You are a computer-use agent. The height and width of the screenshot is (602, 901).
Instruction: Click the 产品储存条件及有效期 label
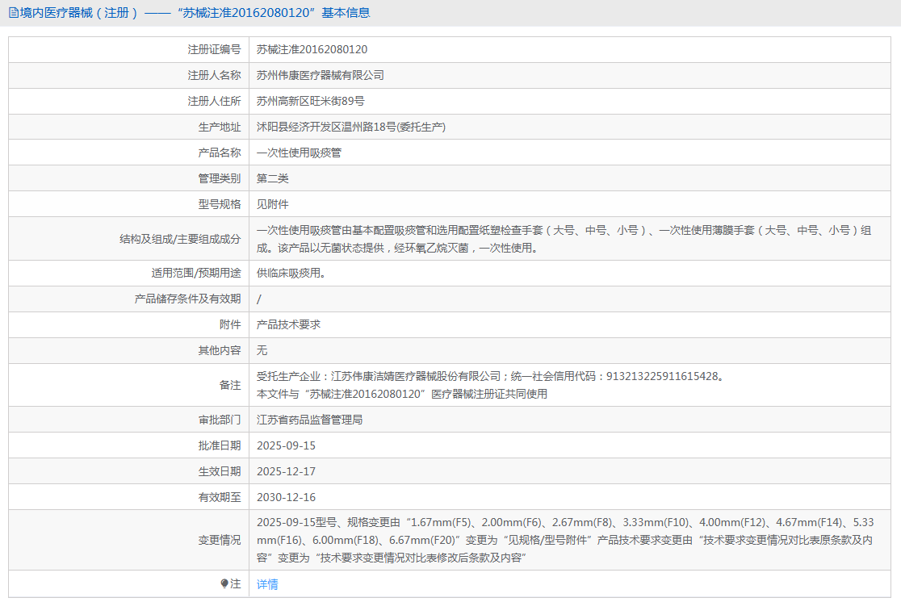[x=187, y=299]
